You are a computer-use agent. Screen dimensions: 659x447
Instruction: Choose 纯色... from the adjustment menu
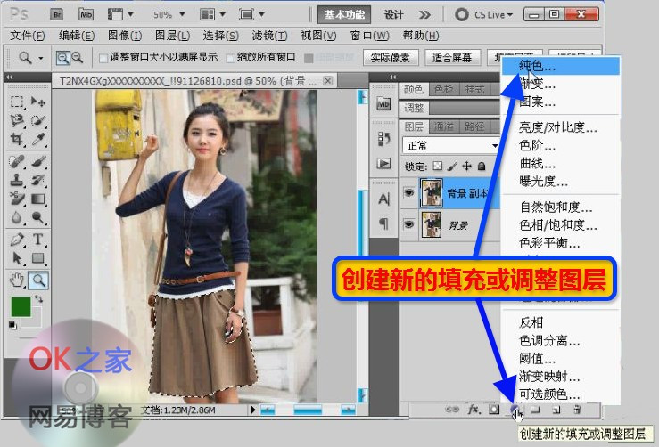coord(561,66)
